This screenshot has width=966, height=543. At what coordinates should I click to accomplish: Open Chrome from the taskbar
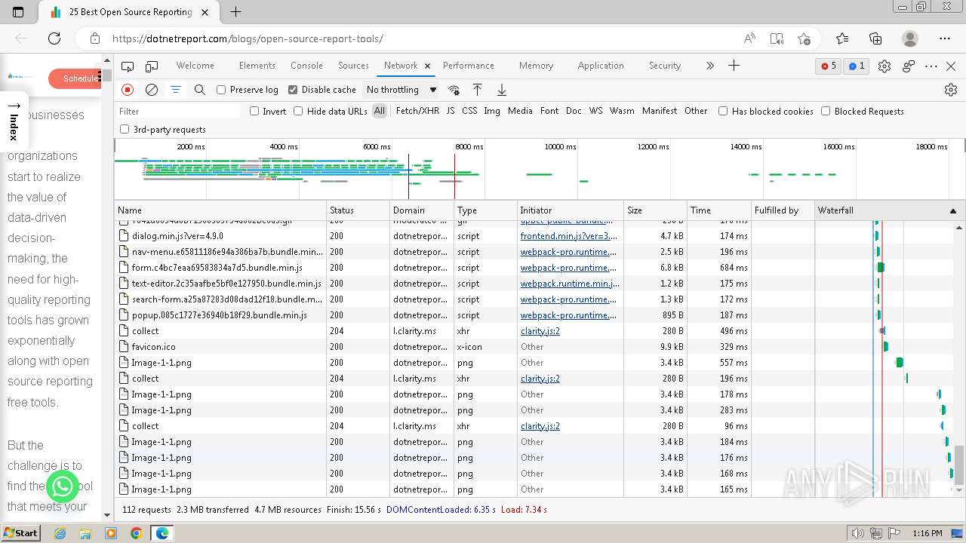pos(137,533)
